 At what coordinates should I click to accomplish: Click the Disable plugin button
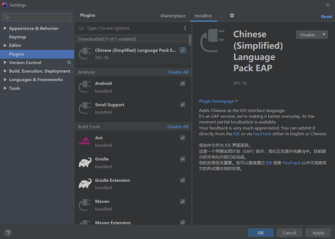pyautogui.click(x=308, y=35)
